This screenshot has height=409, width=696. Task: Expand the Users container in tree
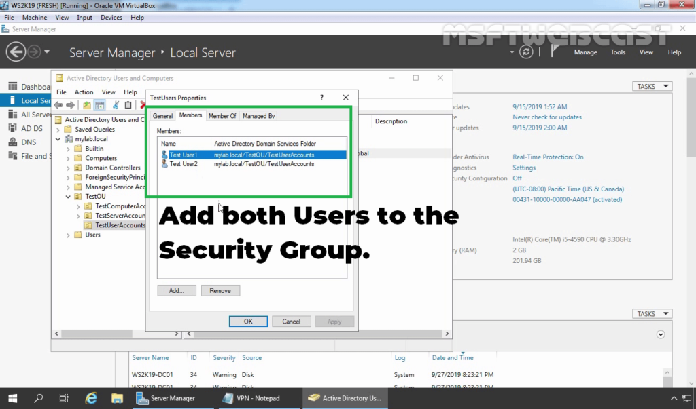click(x=69, y=235)
